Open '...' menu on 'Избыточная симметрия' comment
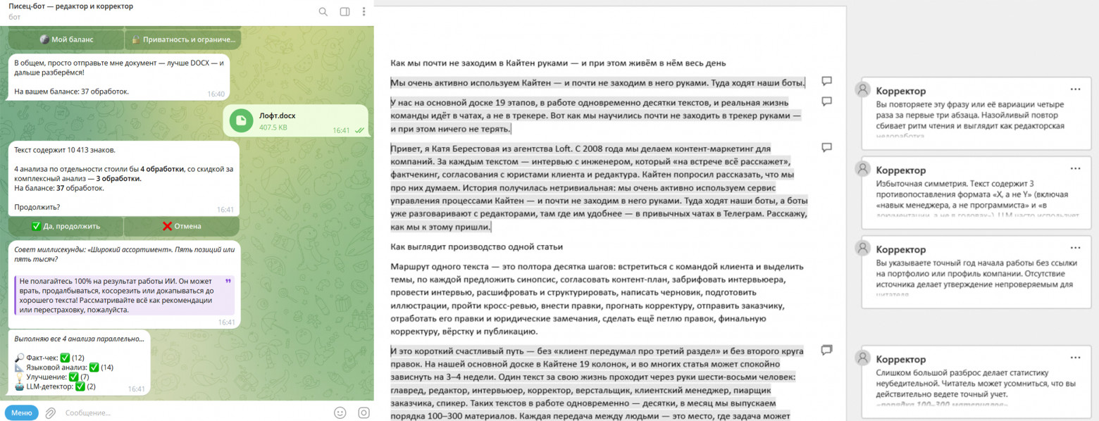Screen dimensions: 1099x421 1076,168
